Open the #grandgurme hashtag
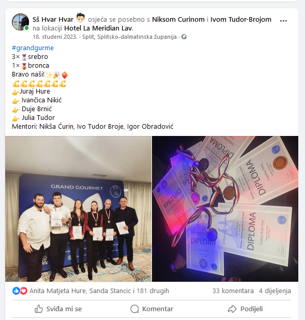The height and width of the screenshot is (320, 305). pos(33,48)
